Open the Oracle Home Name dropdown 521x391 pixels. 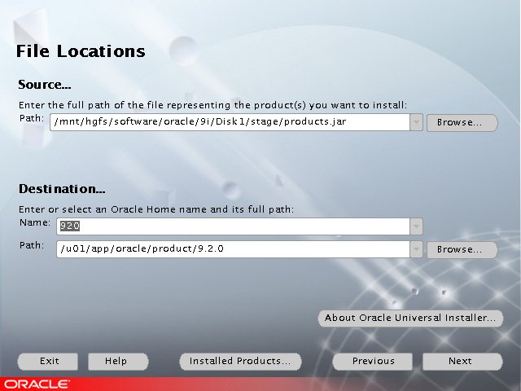[416, 226]
